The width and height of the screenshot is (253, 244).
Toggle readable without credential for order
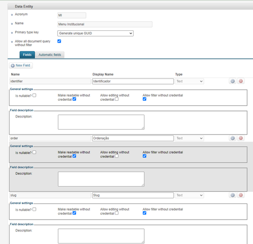tap(74, 156)
